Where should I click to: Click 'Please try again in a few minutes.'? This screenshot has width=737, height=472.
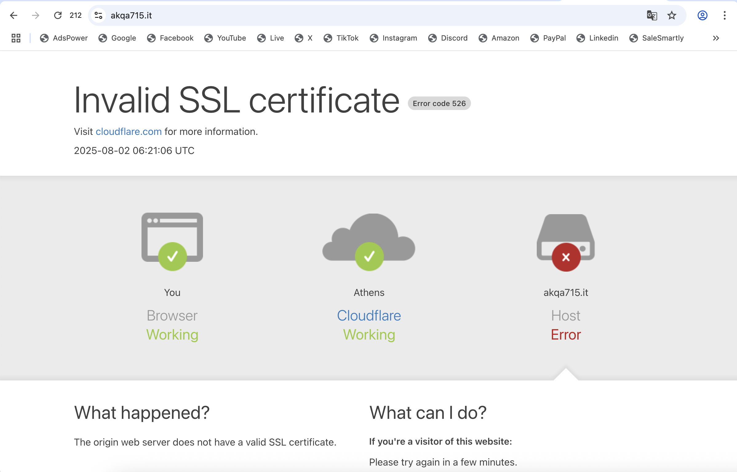pyautogui.click(x=443, y=462)
